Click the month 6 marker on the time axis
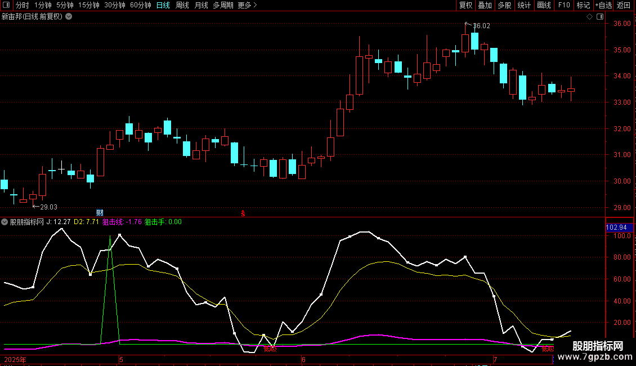Viewport: 636px width, 366px height. [303, 360]
